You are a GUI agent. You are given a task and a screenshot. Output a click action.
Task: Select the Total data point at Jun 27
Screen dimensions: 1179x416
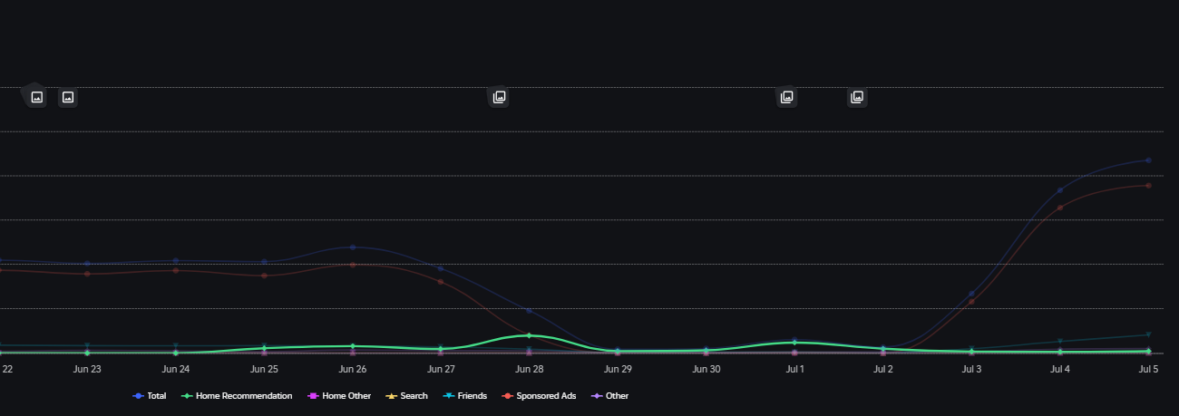tap(441, 268)
